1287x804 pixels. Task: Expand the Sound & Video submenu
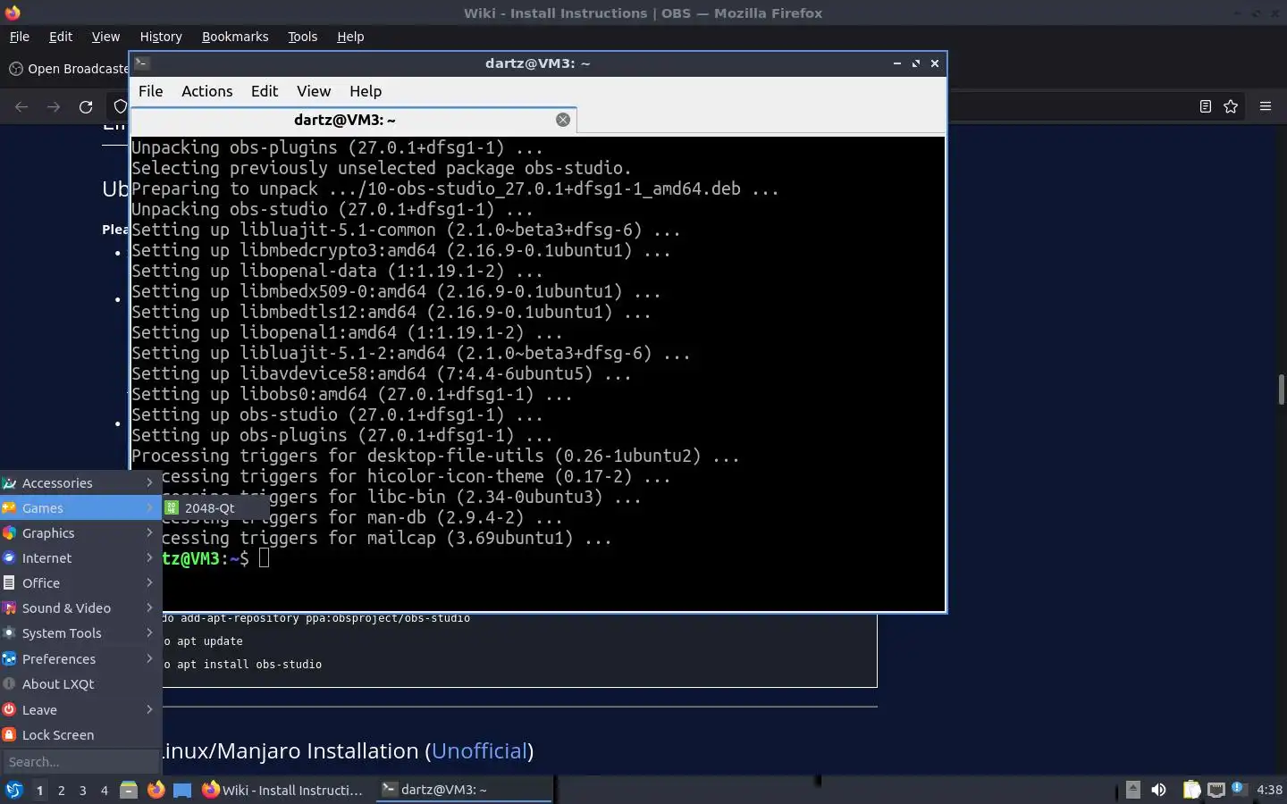[80, 607]
